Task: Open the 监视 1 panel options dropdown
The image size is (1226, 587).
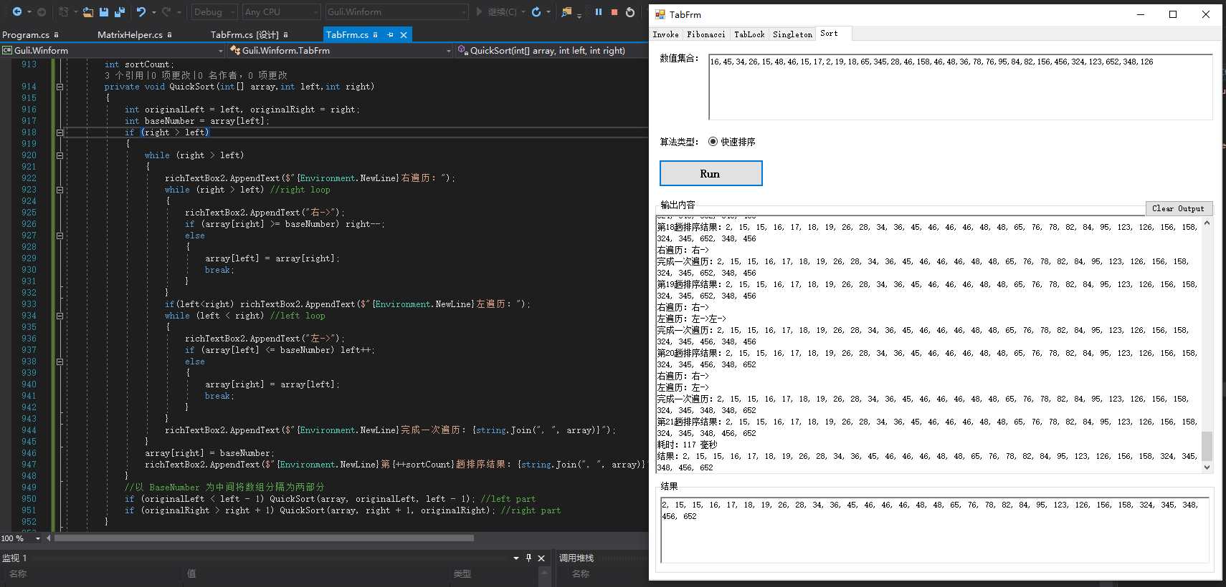Action: point(515,558)
